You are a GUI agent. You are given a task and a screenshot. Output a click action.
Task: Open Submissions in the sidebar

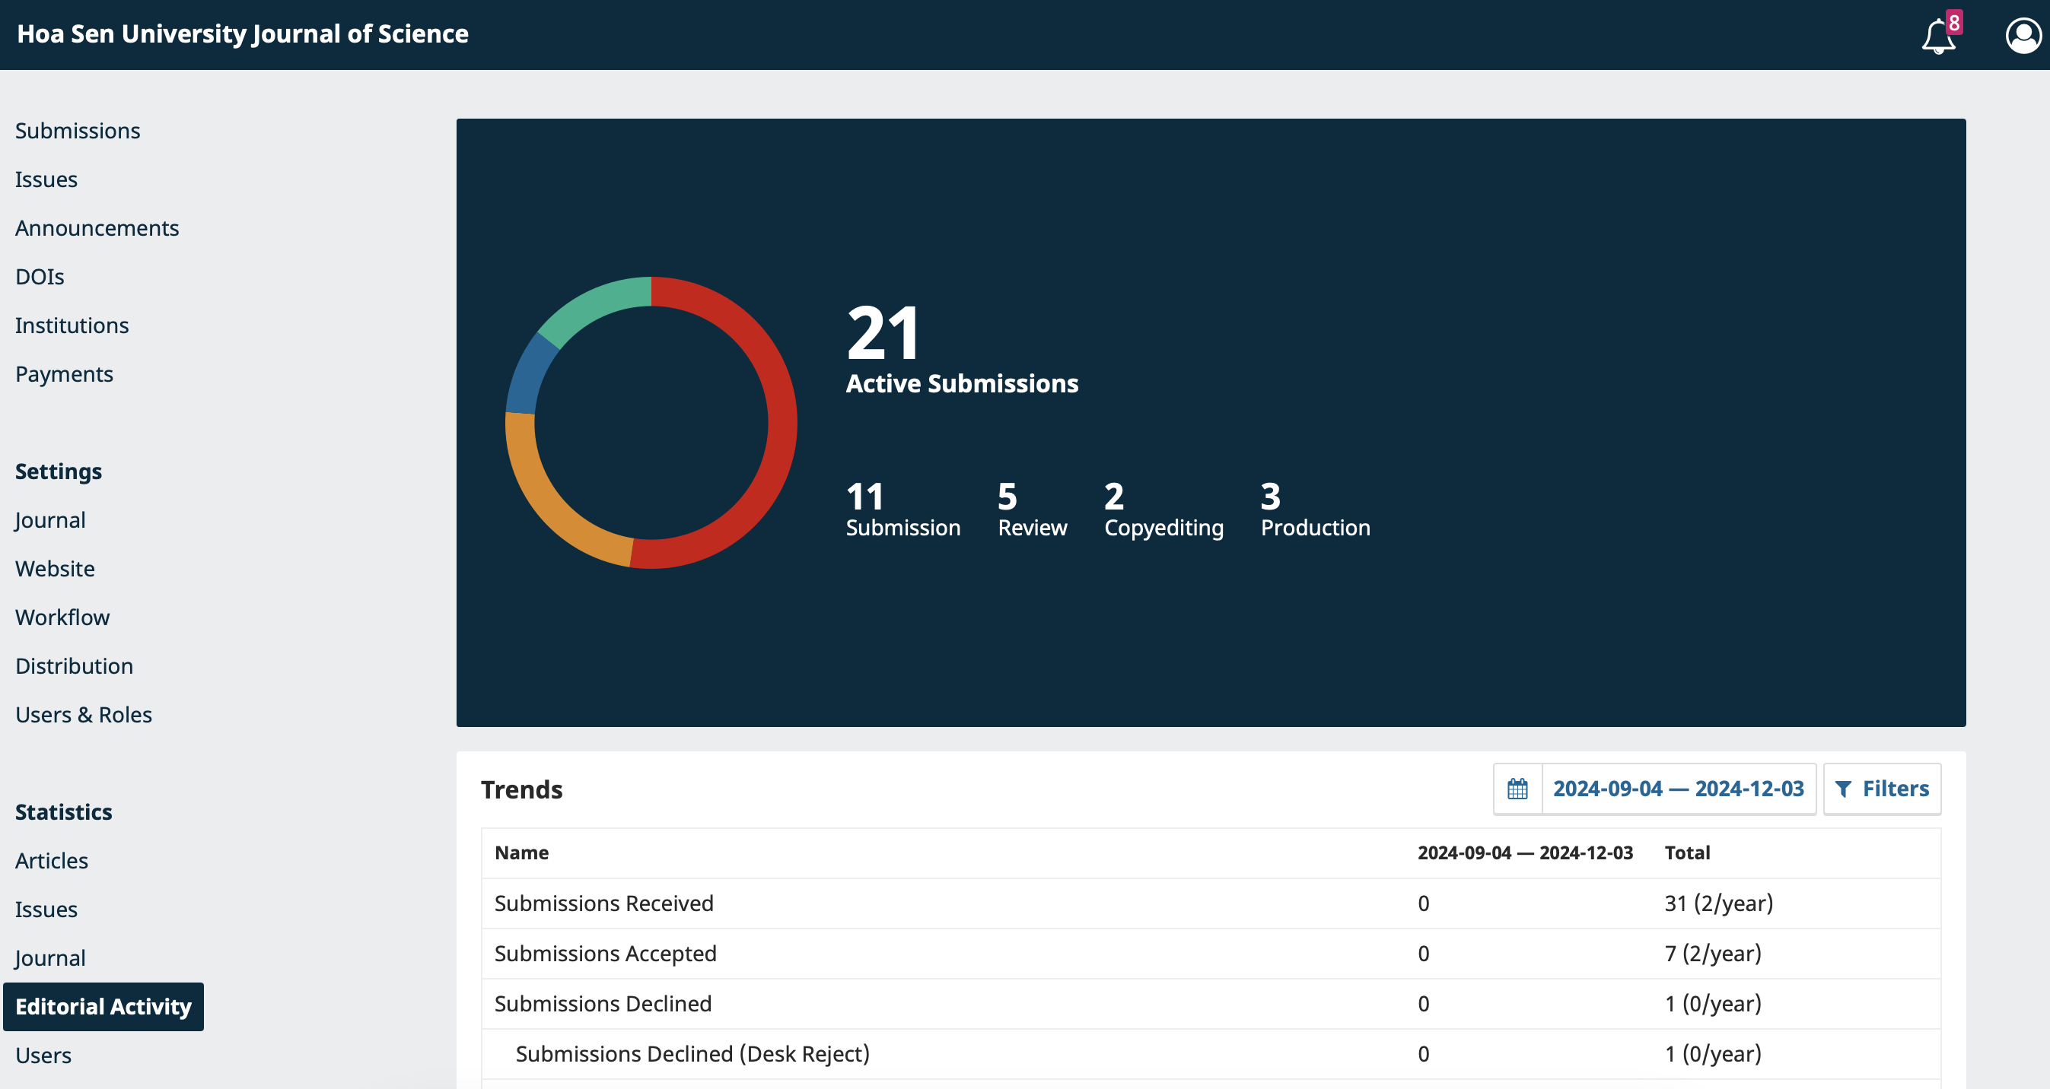[77, 131]
